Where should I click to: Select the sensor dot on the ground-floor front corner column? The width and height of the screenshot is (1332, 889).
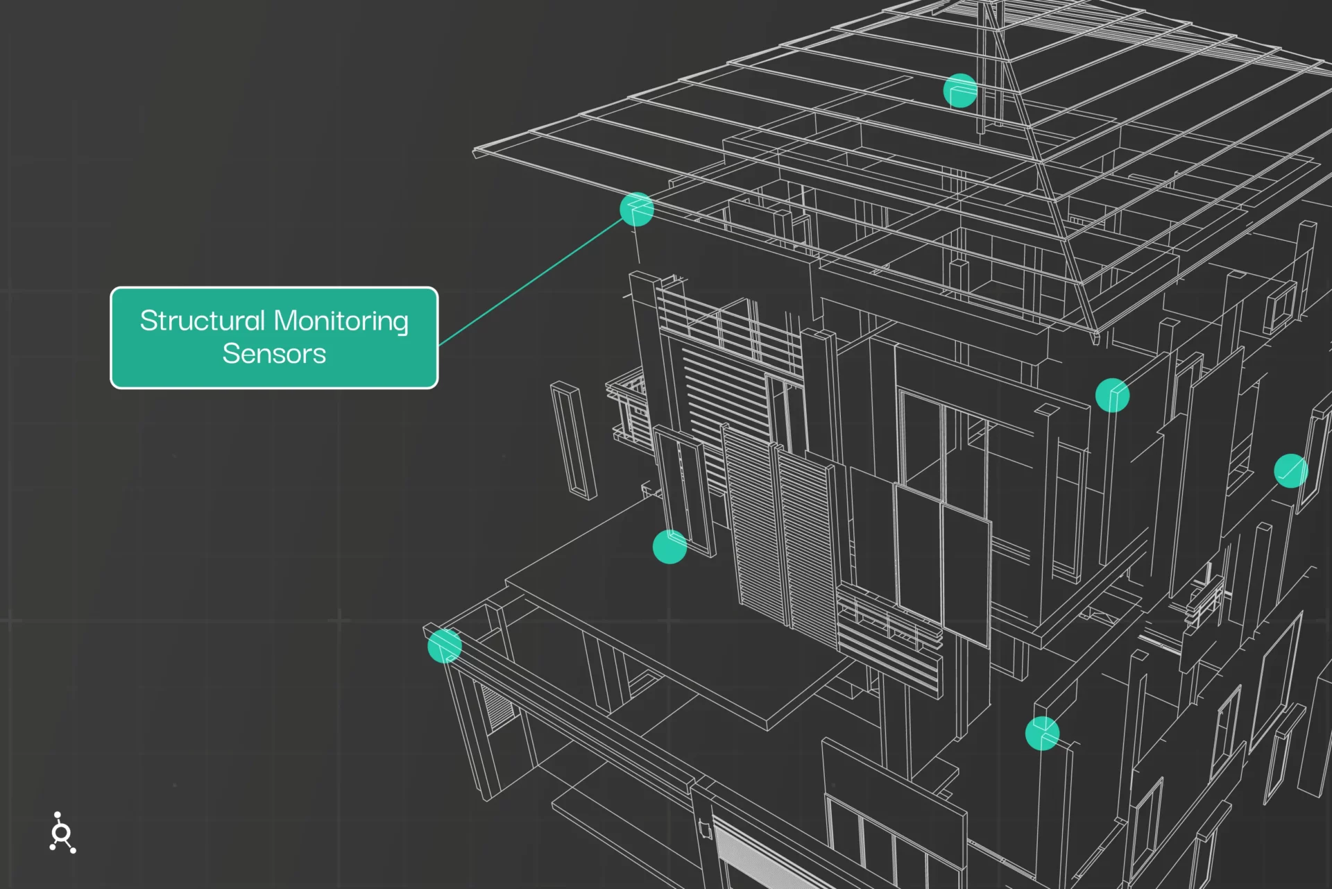pos(1042,734)
